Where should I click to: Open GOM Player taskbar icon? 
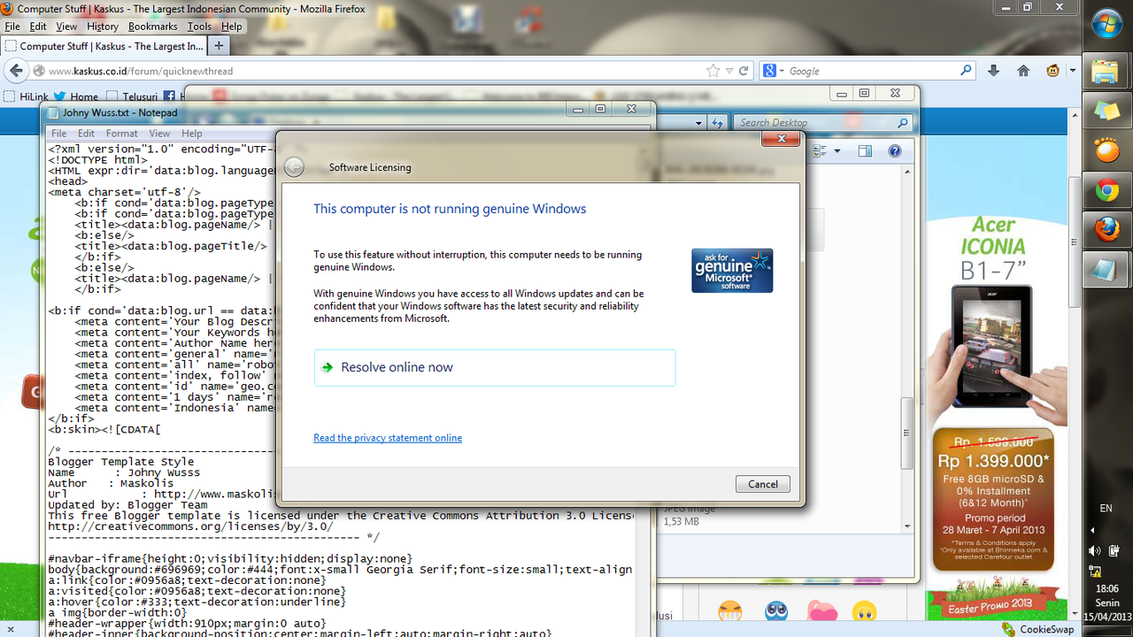tap(1106, 150)
